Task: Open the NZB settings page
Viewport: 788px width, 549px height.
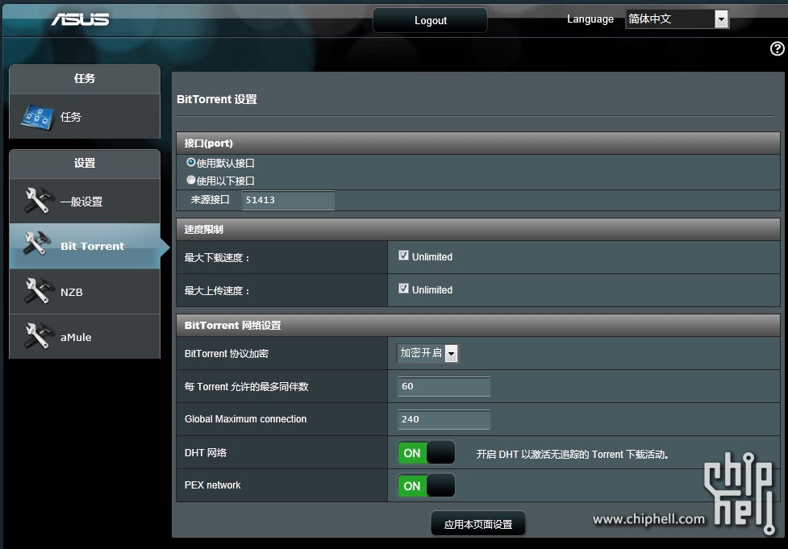Action: [85, 292]
